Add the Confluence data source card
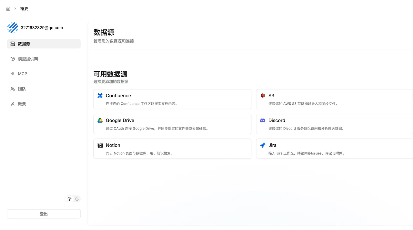 click(x=172, y=99)
